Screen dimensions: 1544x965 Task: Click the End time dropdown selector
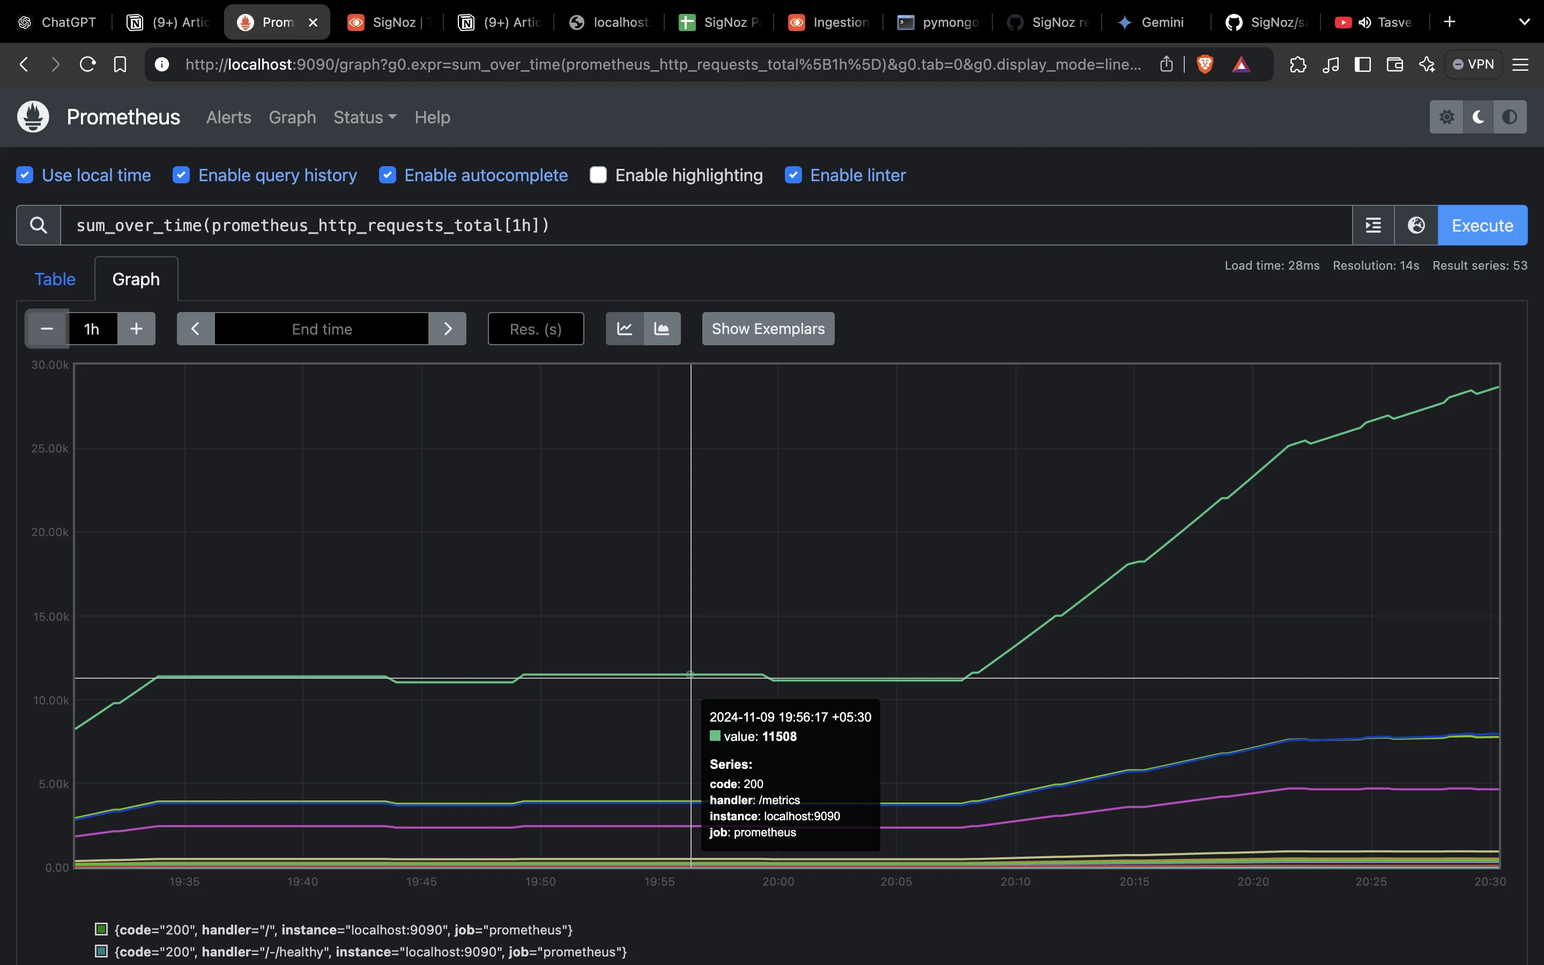321,328
